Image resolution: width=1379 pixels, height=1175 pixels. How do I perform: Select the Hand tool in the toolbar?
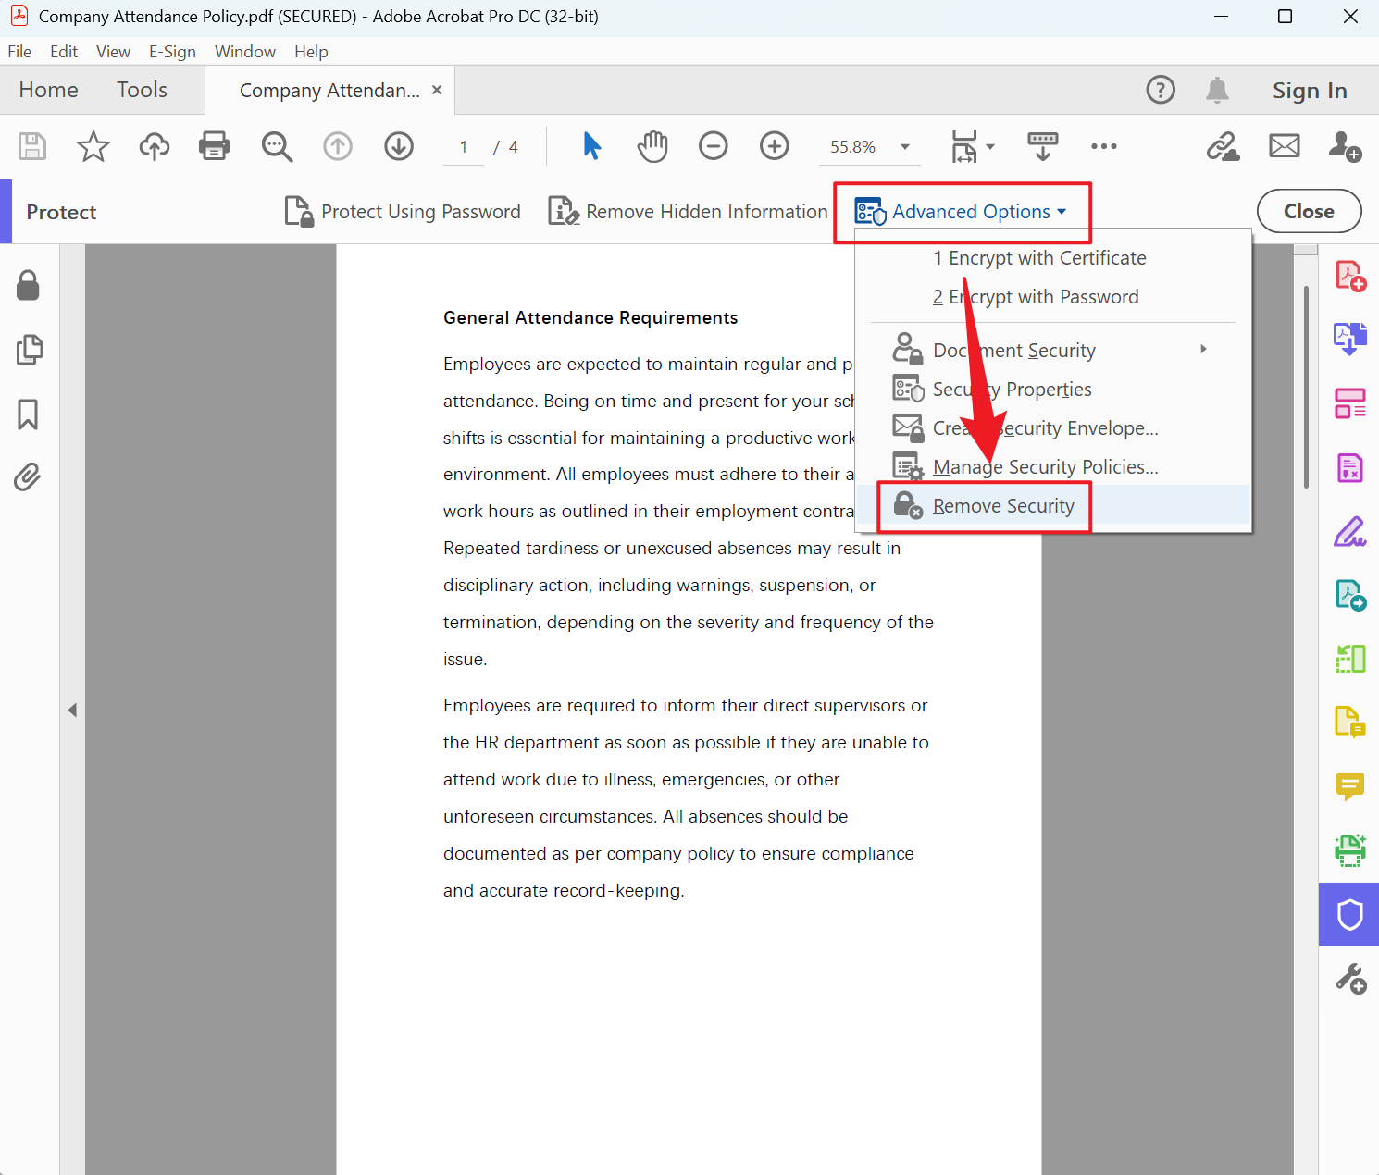[652, 146]
